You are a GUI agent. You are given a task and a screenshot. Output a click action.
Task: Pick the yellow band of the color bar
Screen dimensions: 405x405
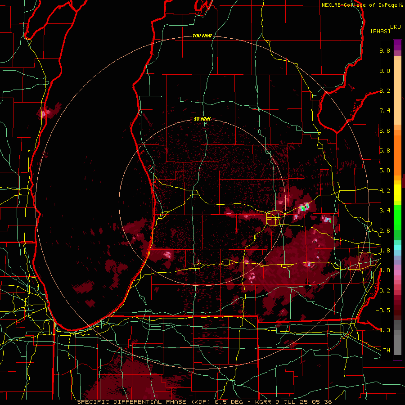pos(397,193)
